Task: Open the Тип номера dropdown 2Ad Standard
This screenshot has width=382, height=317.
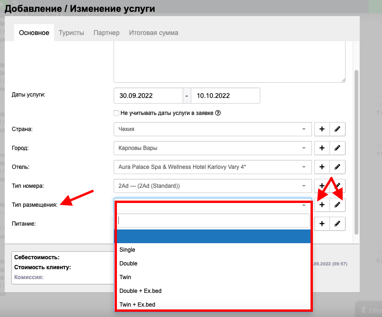Action: (x=213, y=186)
